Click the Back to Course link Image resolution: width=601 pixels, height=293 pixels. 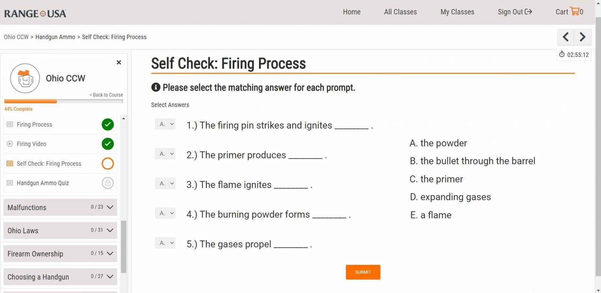[107, 95]
